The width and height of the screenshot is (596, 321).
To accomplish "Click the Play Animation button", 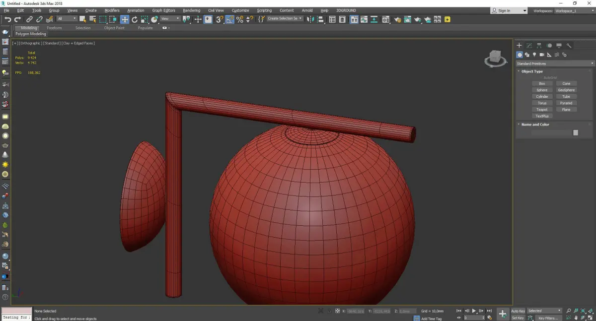I will coord(474,311).
